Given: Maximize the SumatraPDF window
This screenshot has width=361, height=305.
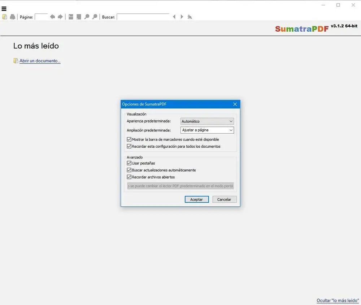Looking at the screenshot, I should point(338,5).
